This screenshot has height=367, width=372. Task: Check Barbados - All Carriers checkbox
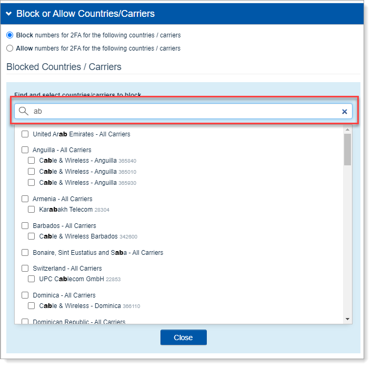[x=25, y=226]
